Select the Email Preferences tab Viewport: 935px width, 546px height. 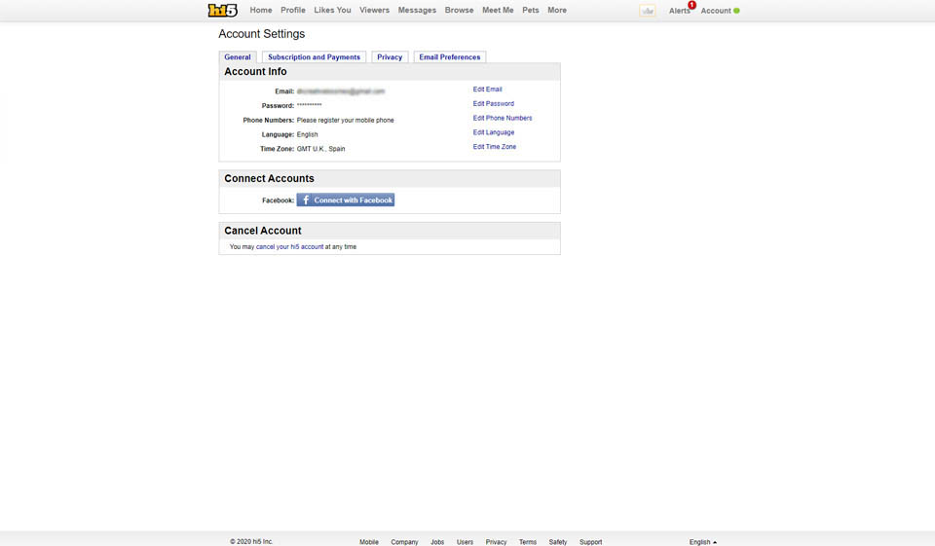pyautogui.click(x=449, y=57)
